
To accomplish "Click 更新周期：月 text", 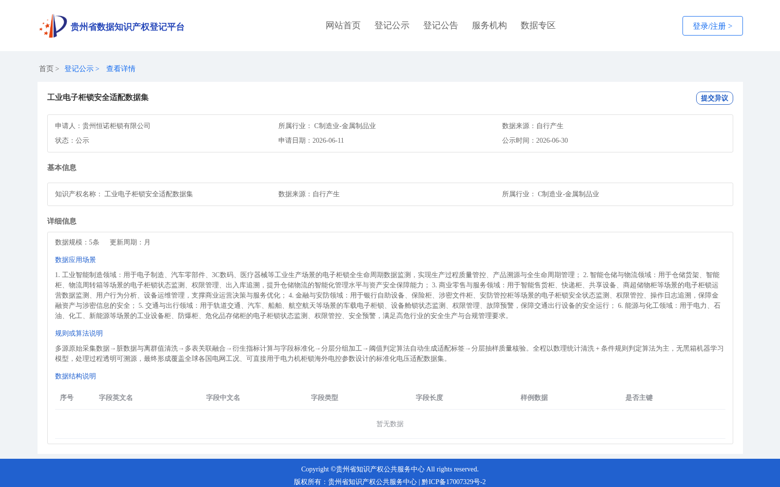I will click(x=130, y=242).
